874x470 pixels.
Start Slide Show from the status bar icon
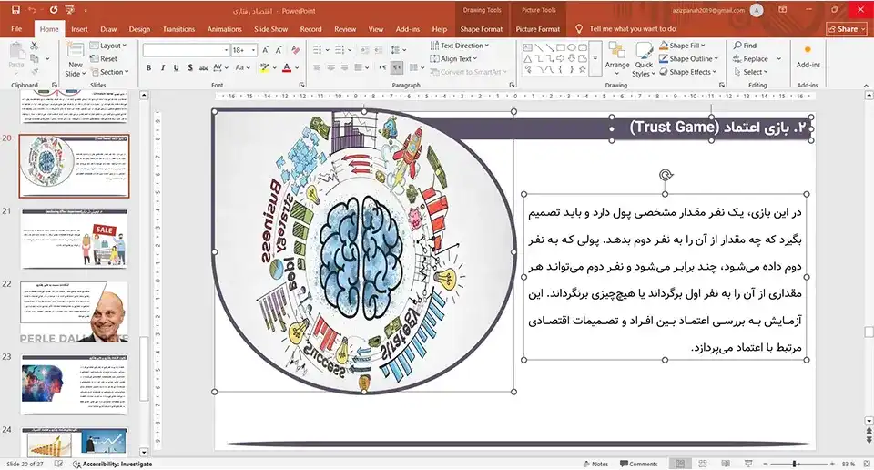[748, 464]
